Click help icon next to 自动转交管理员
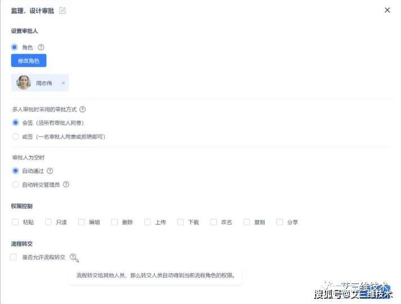The height and width of the screenshot is (304, 401). coord(66,184)
